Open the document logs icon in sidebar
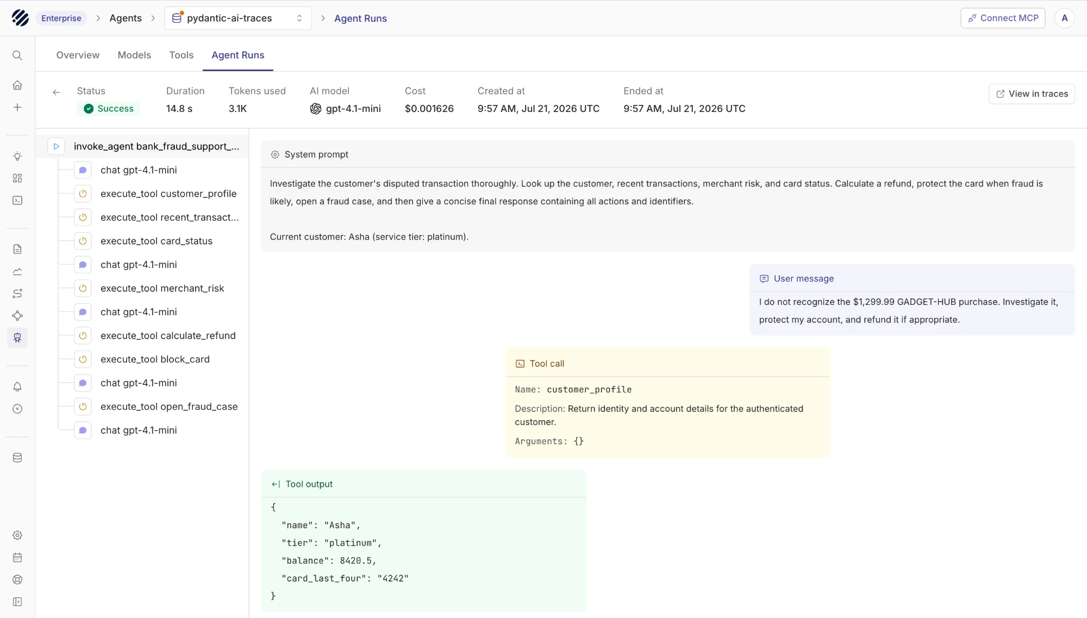The height and width of the screenshot is (618, 1087). pyautogui.click(x=17, y=249)
